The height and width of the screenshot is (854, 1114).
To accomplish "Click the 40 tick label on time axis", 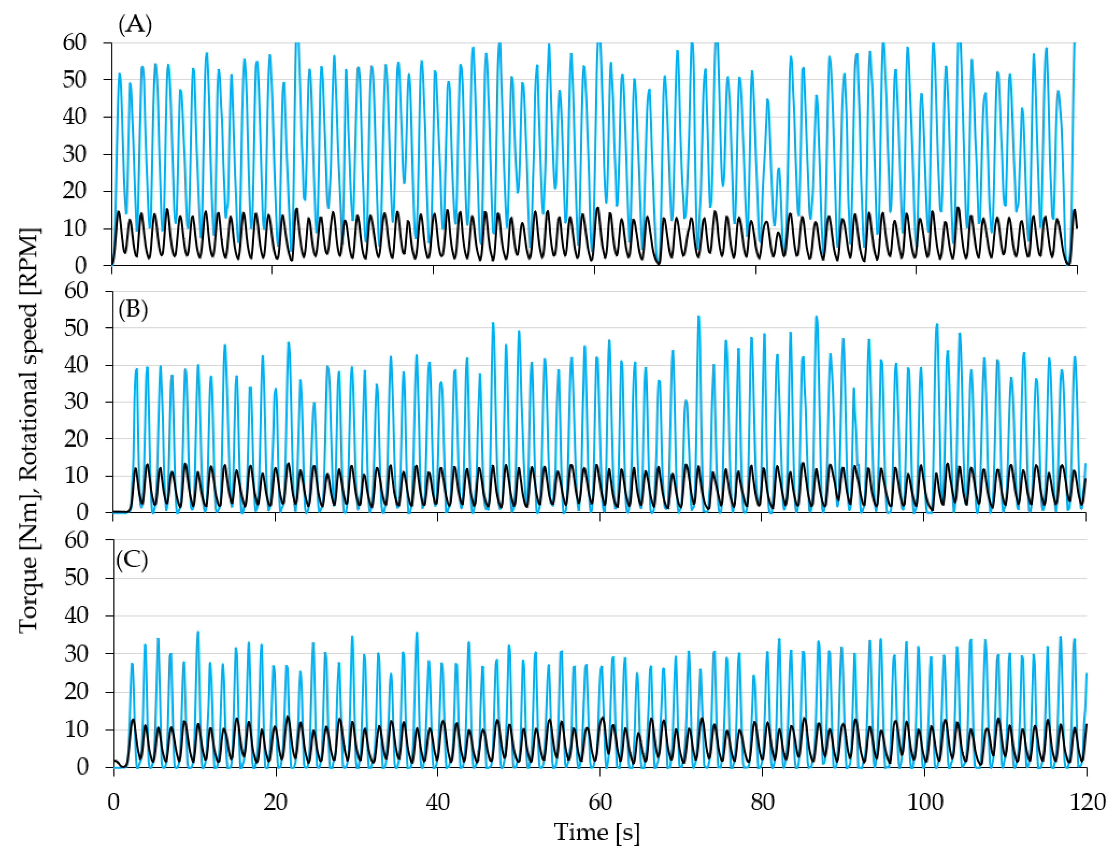I will click(438, 802).
